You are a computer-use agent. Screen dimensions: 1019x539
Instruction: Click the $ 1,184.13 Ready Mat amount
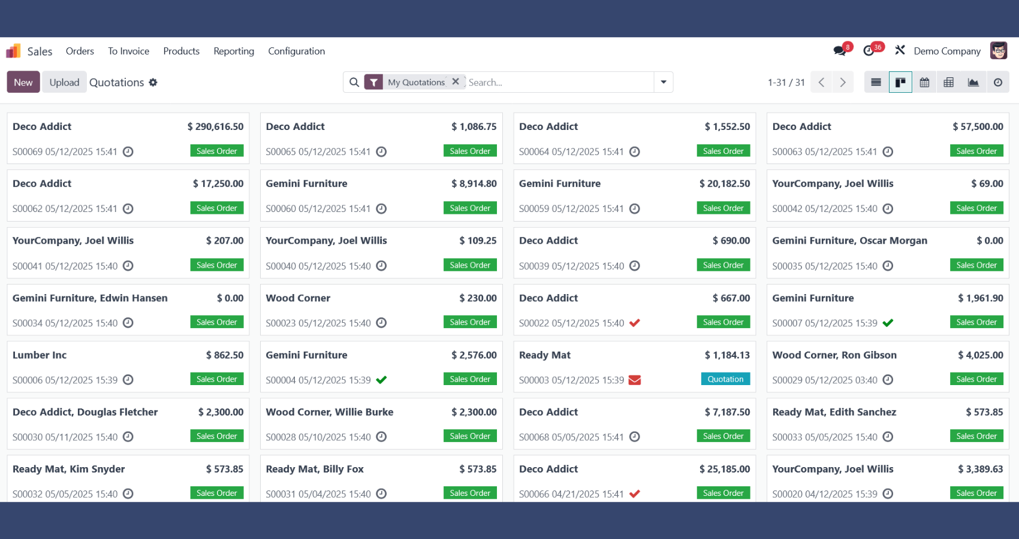pos(727,355)
